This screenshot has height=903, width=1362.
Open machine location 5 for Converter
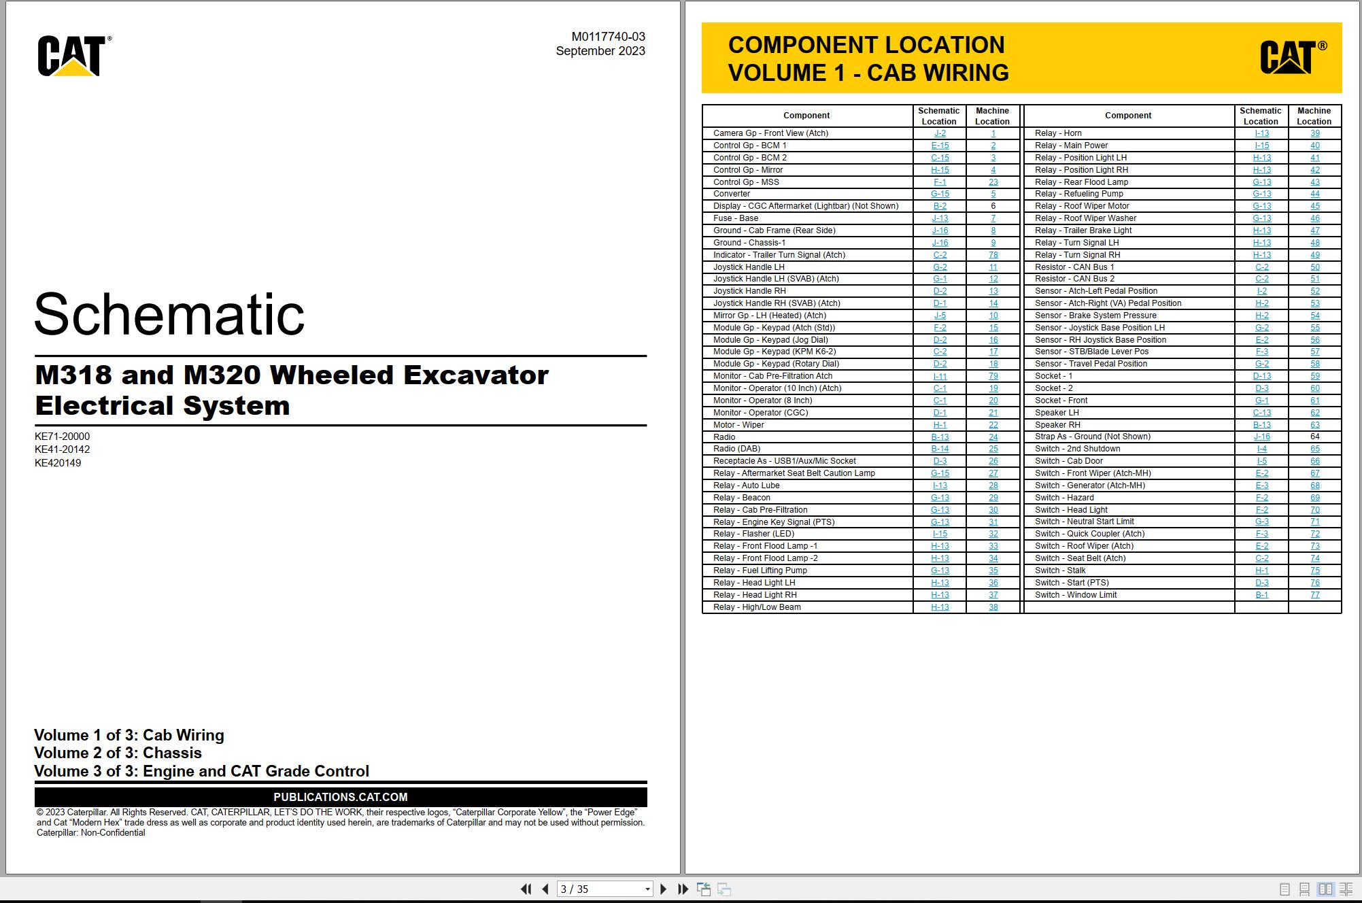click(993, 194)
